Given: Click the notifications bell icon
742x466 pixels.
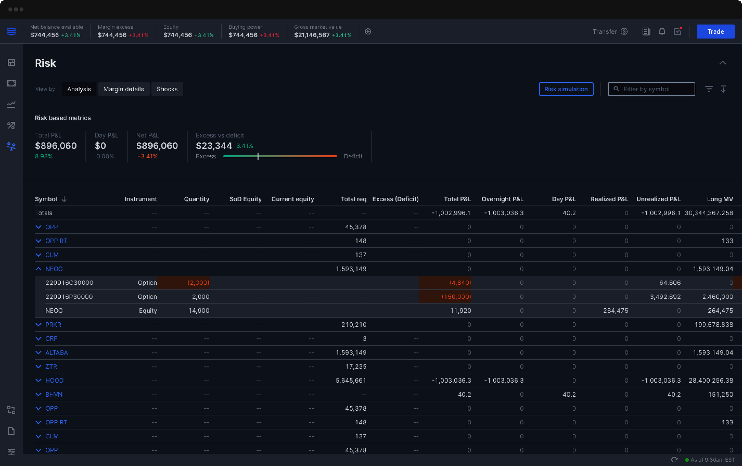Looking at the screenshot, I should click(x=662, y=31).
